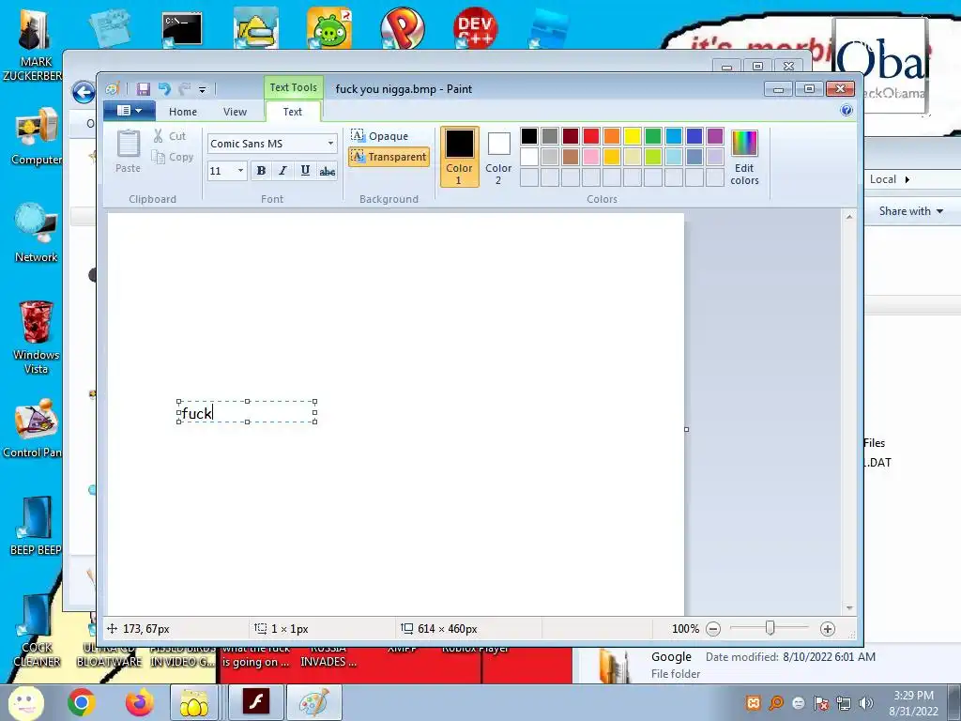Screen dimensions: 961x721
Task: Open the DEV C++ desktop shortcut
Action: pyautogui.click(x=475, y=27)
